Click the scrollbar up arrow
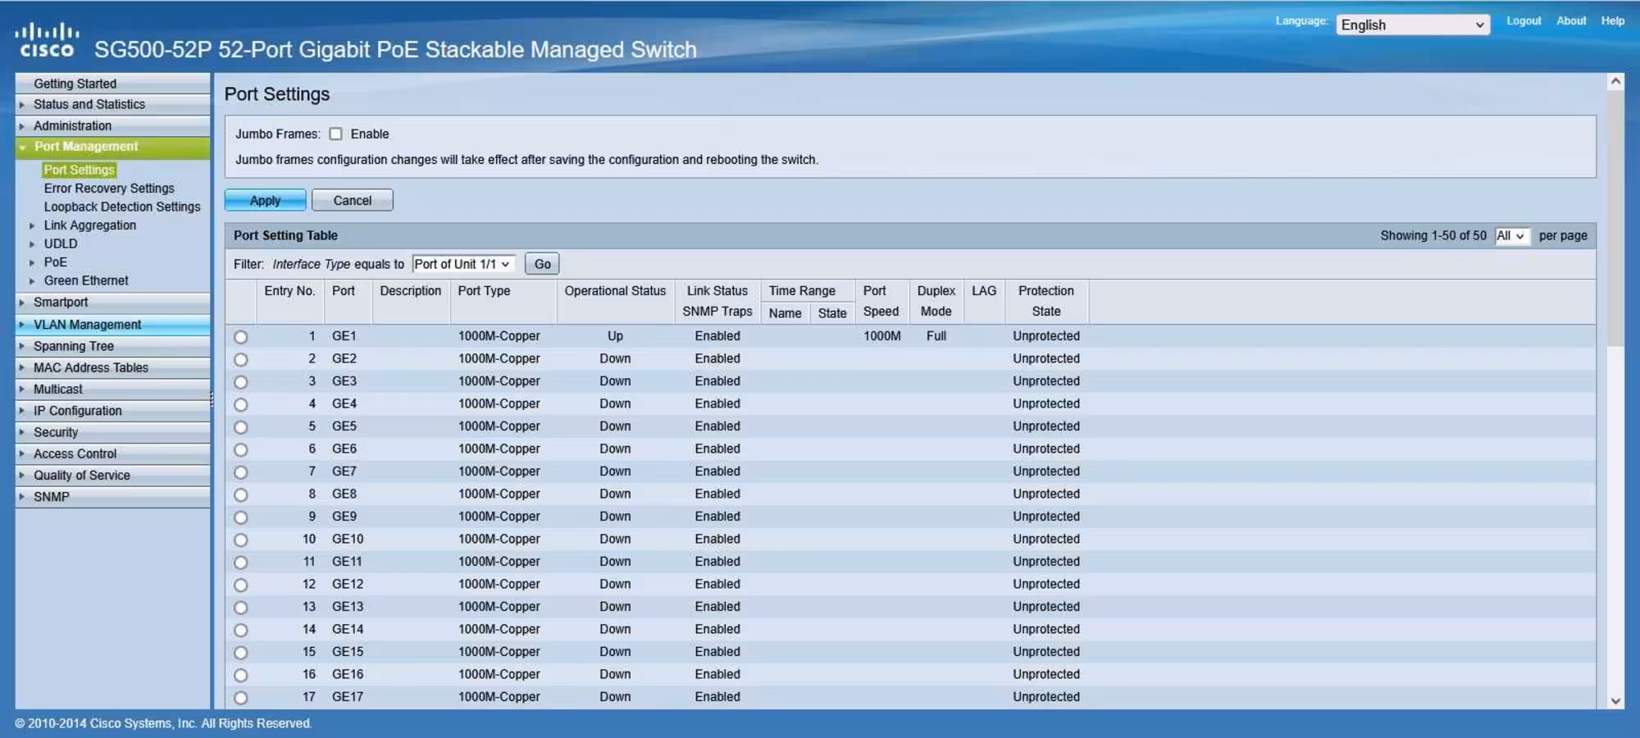 point(1615,81)
